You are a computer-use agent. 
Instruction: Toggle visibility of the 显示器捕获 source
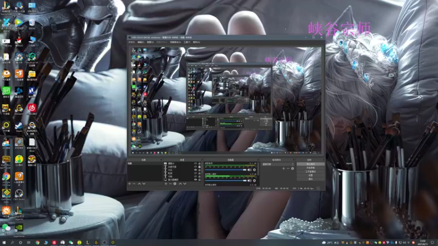click(x=195, y=180)
